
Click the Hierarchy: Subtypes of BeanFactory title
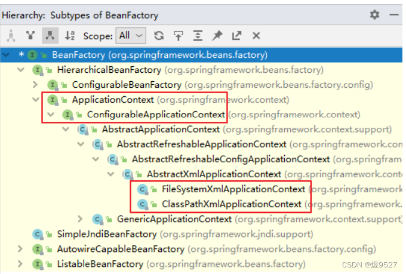[x=80, y=16]
